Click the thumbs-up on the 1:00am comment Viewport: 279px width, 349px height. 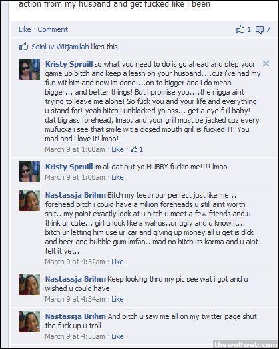click(134, 149)
